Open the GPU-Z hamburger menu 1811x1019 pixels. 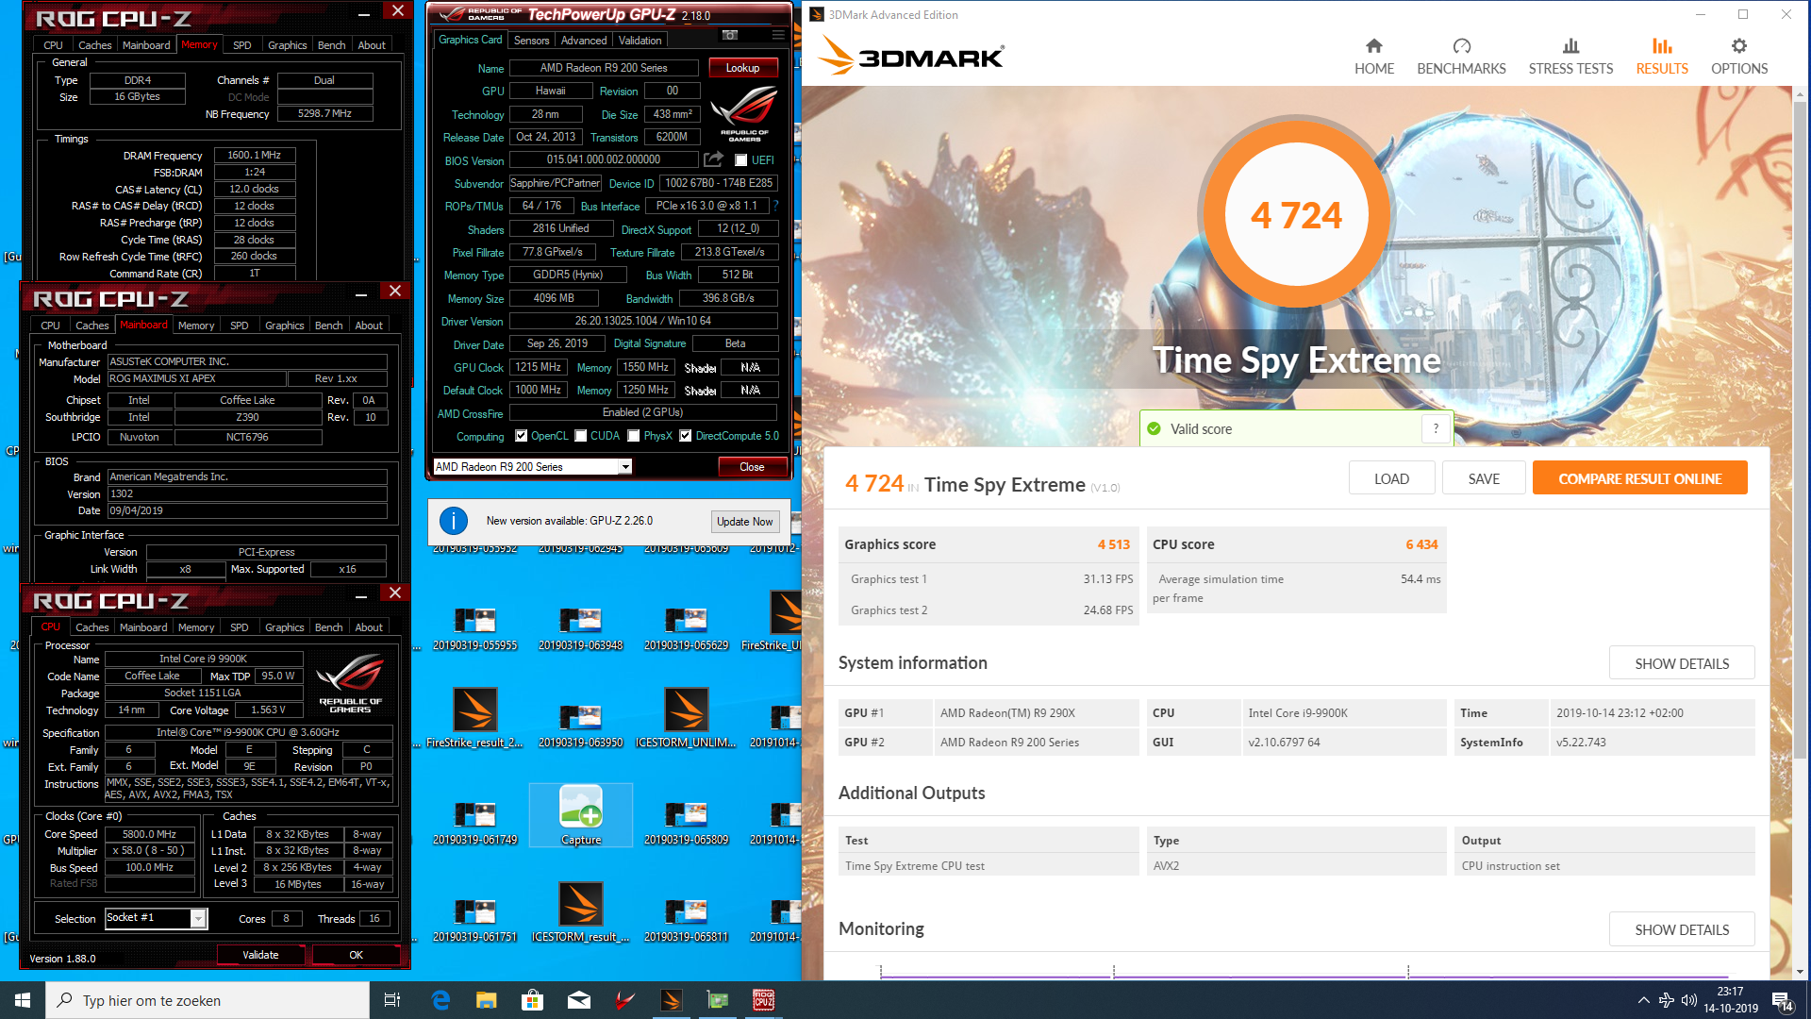click(x=778, y=35)
